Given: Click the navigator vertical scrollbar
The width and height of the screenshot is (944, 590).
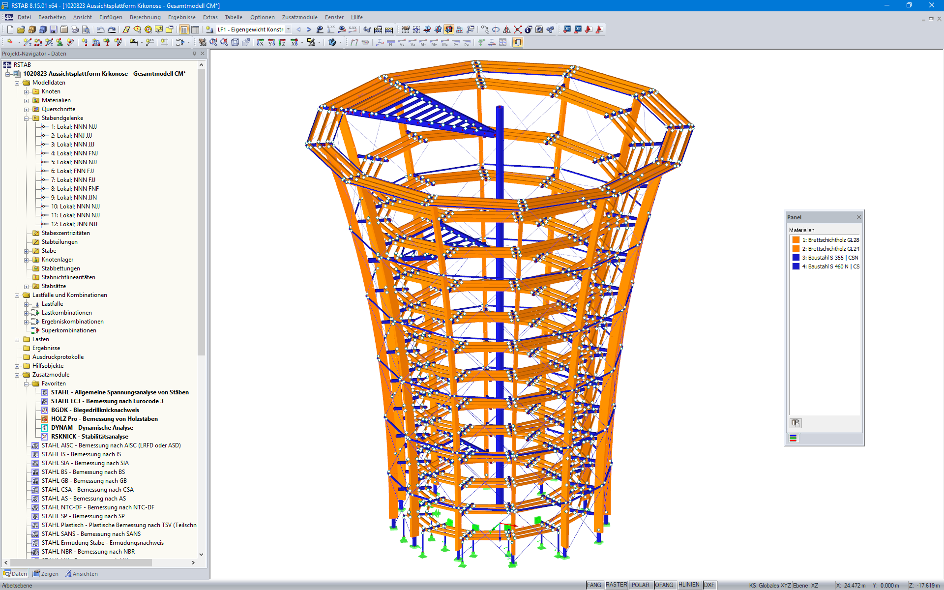Looking at the screenshot, I should (201, 211).
